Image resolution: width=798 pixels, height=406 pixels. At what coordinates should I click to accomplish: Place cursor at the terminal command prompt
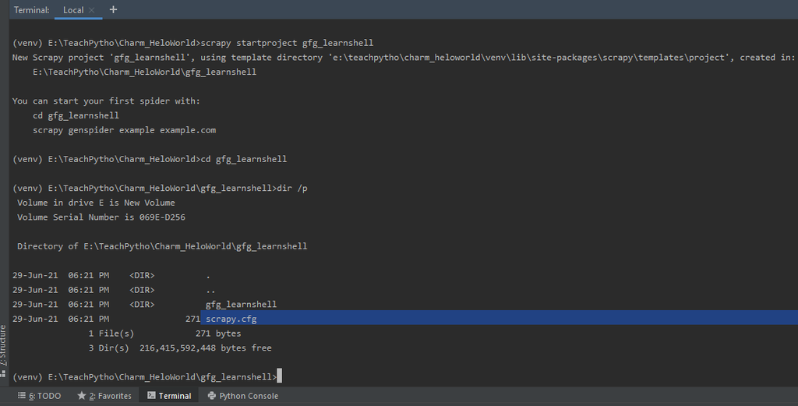279,377
